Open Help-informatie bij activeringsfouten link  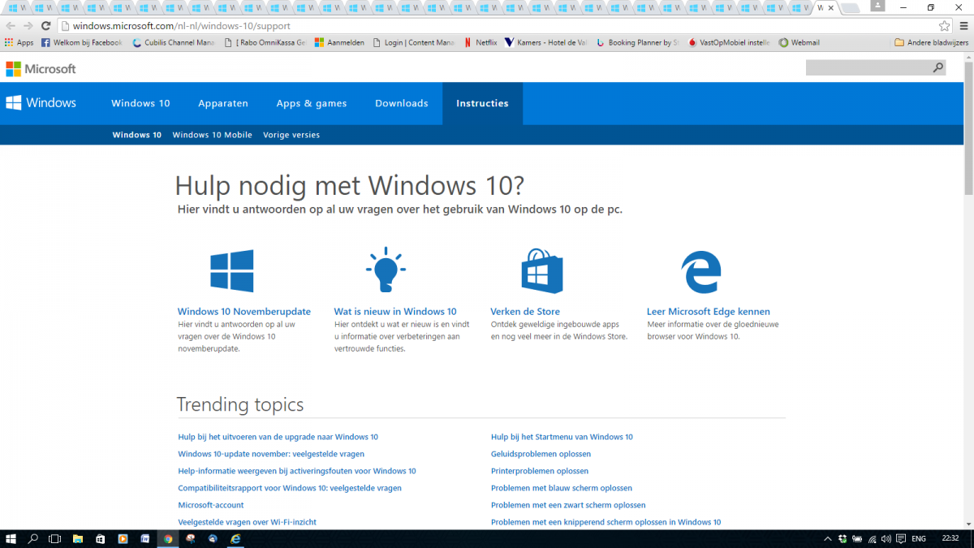coord(297,471)
